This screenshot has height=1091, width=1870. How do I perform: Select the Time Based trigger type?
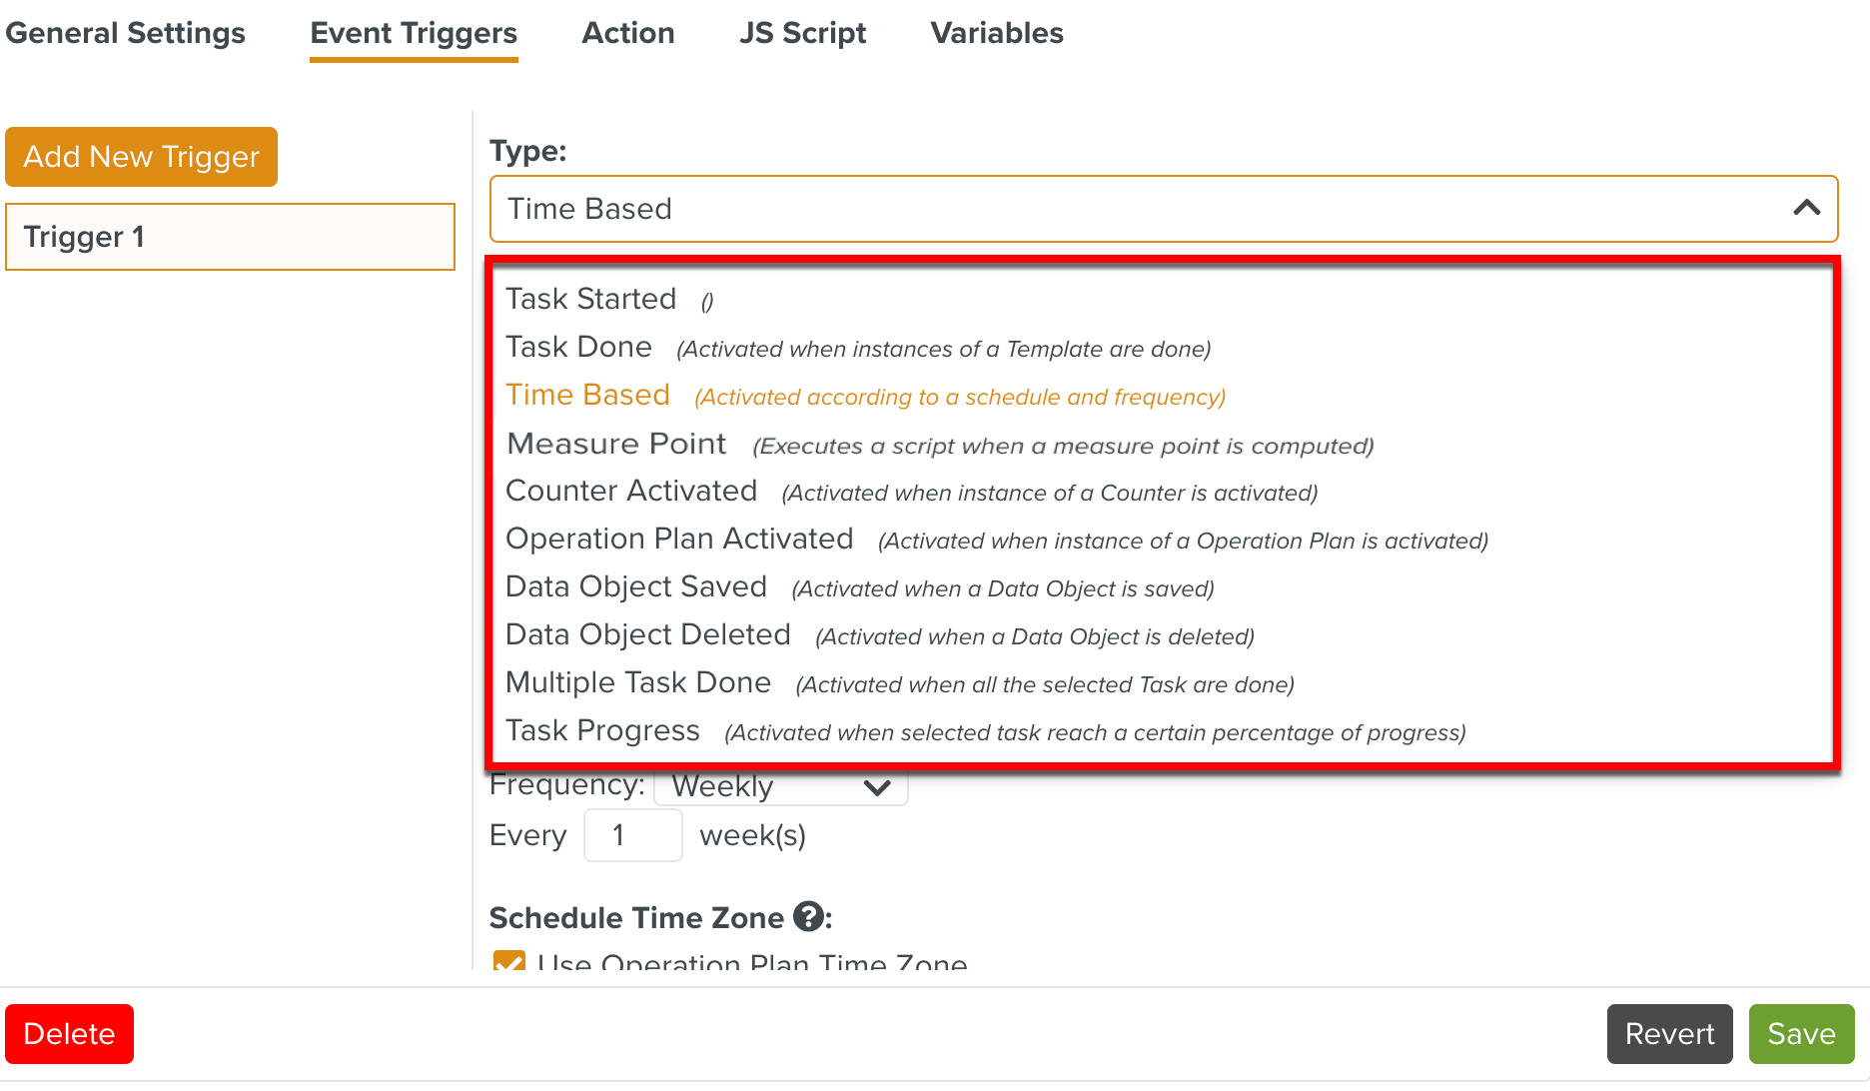(x=587, y=395)
